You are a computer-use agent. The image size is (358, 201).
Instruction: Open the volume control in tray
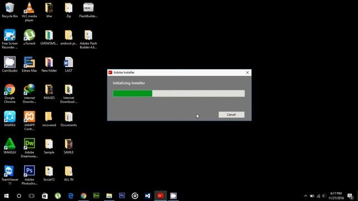tap(324, 196)
